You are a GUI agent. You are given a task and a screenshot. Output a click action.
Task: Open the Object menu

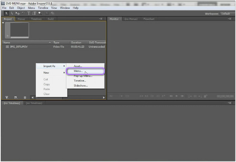[x=21, y=8]
